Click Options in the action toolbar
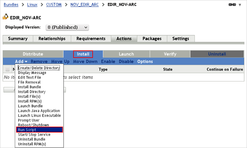This screenshot has width=247, height=148. tap(145, 62)
